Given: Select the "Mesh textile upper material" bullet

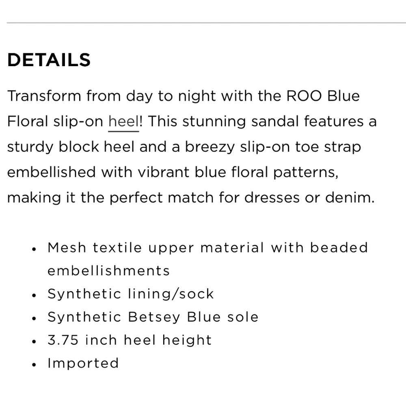Looking at the screenshot, I should 207,248.
